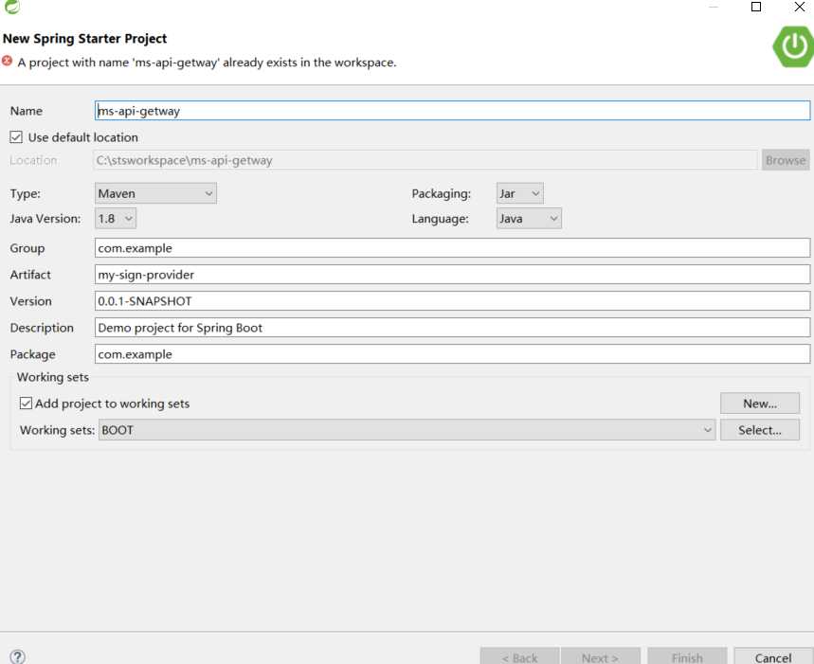814x664 pixels.
Task: Maximize the dialog window
Action: pos(756,7)
